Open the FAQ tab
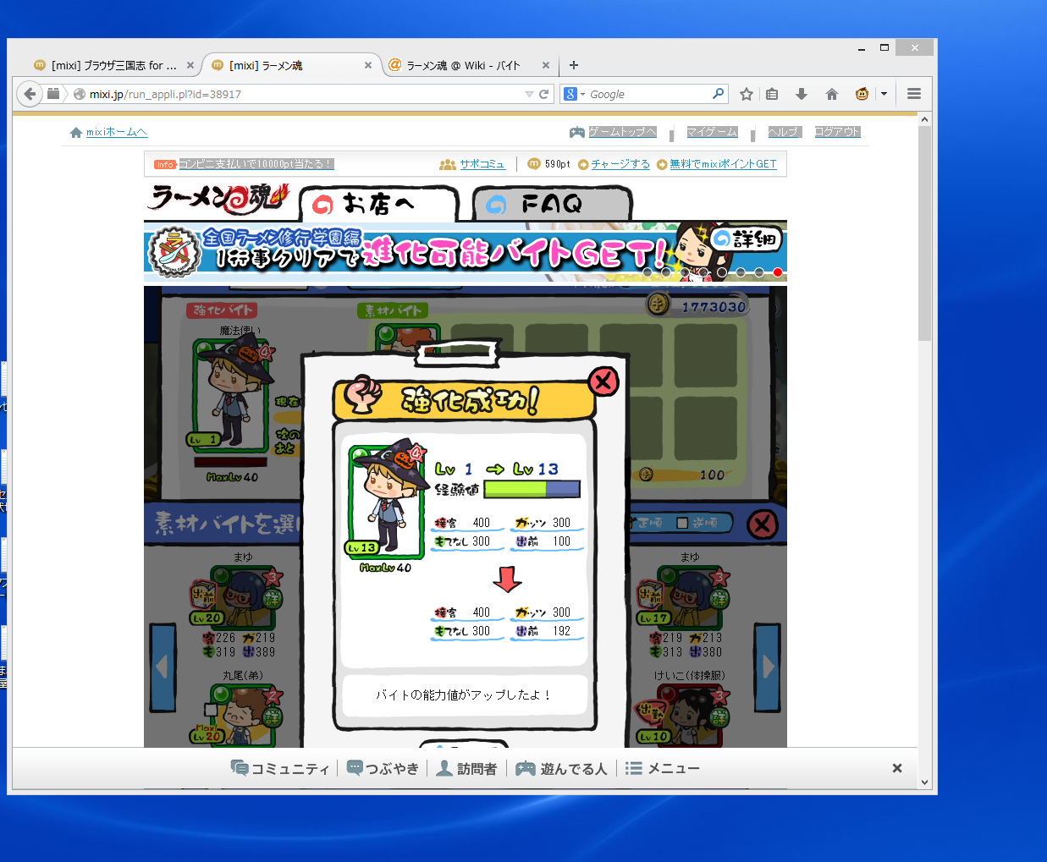This screenshot has height=862, width=1047. pyautogui.click(x=553, y=204)
